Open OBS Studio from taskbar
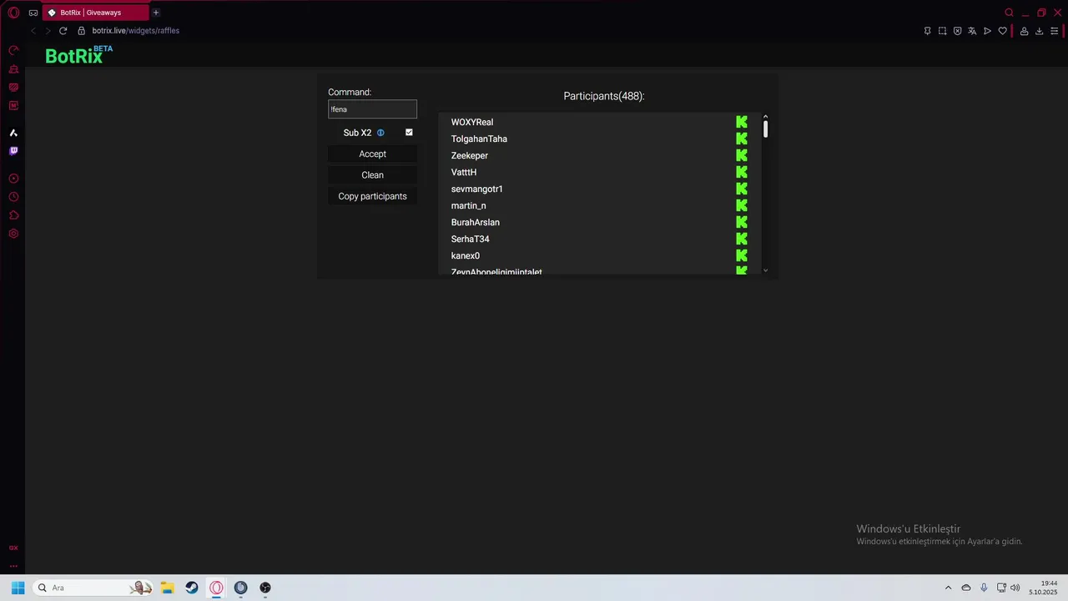 tap(265, 588)
